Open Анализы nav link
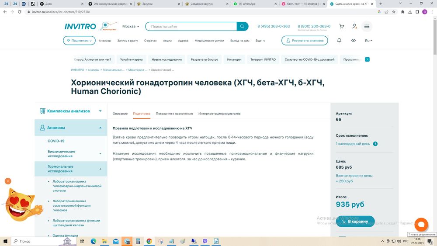The image size is (437, 246). 105,41
